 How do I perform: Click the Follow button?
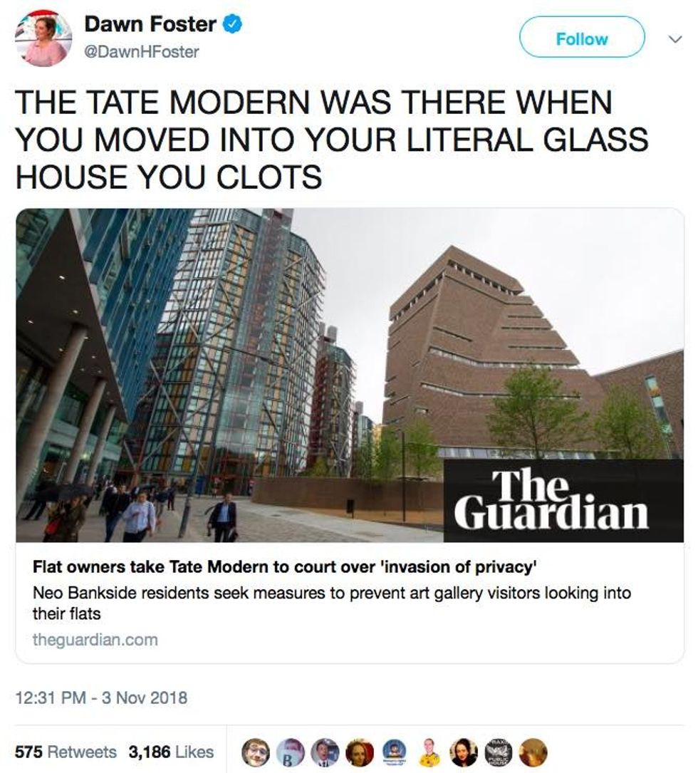pyautogui.click(x=583, y=38)
